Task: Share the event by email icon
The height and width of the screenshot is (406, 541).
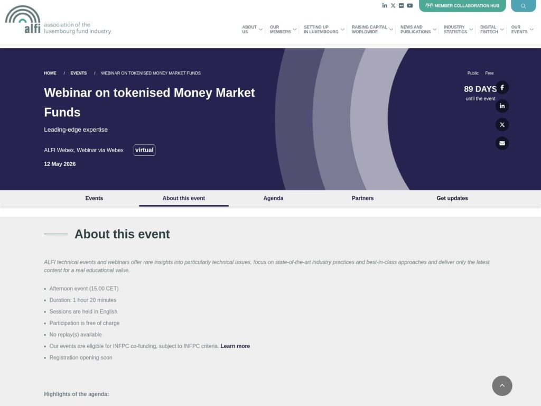Action: tap(502, 143)
